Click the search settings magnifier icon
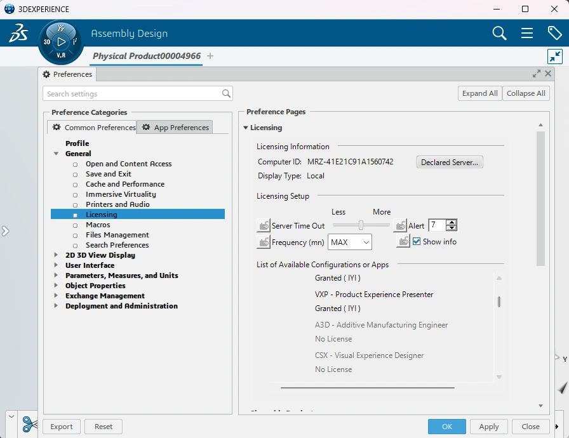 [x=226, y=93]
